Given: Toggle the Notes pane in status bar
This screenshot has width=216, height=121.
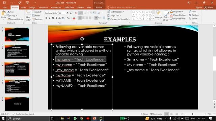Looking at the screenshot, I should pyautogui.click(x=144, y=114).
